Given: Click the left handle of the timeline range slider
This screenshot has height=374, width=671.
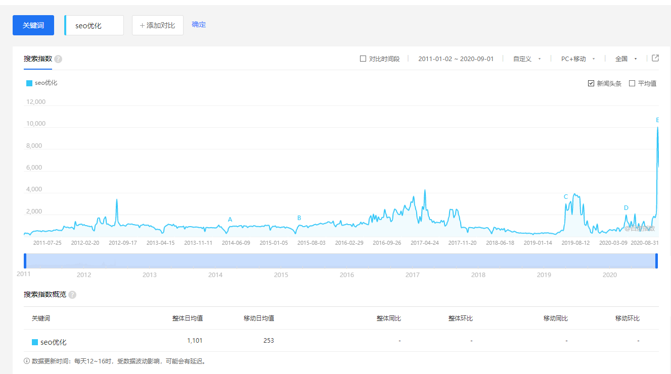Looking at the screenshot, I should (x=25, y=261).
